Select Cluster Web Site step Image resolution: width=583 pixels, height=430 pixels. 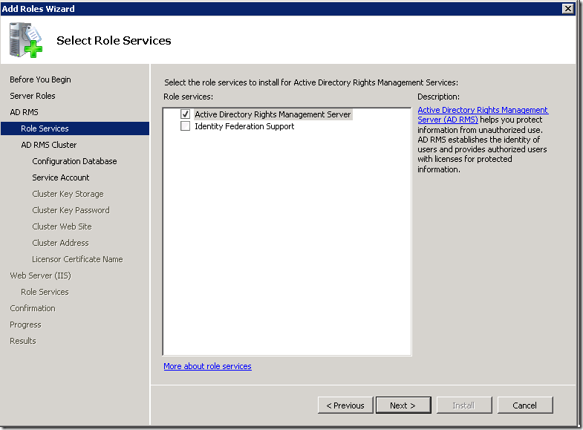(62, 227)
